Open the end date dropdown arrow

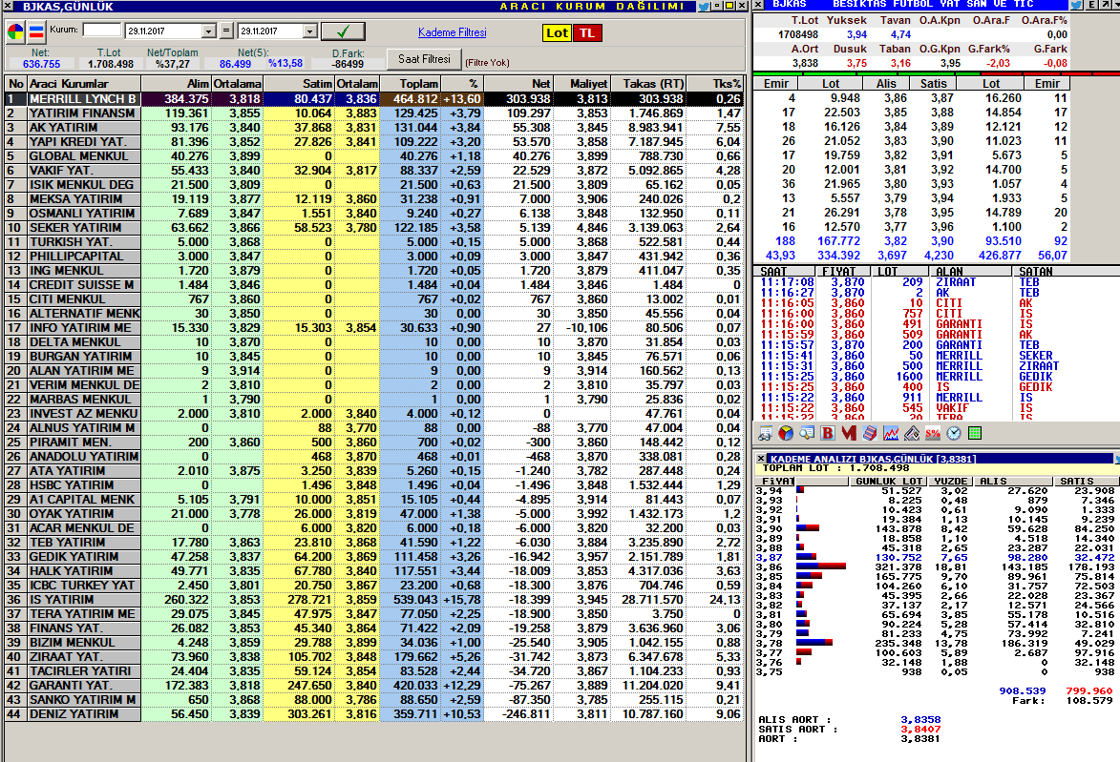tap(310, 31)
